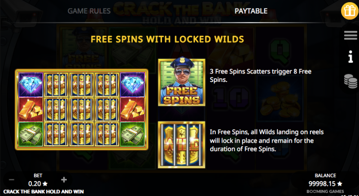Click the info 'i' icon
This screenshot has height=196, width=359.
(x=350, y=56)
